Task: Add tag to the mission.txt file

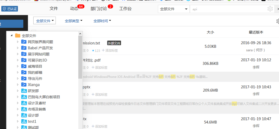Action: pos(110,51)
